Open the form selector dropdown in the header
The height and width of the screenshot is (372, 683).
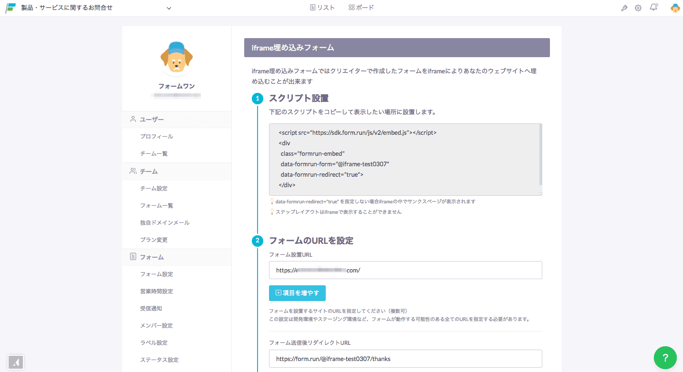pyautogui.click(x=168, y=8)
